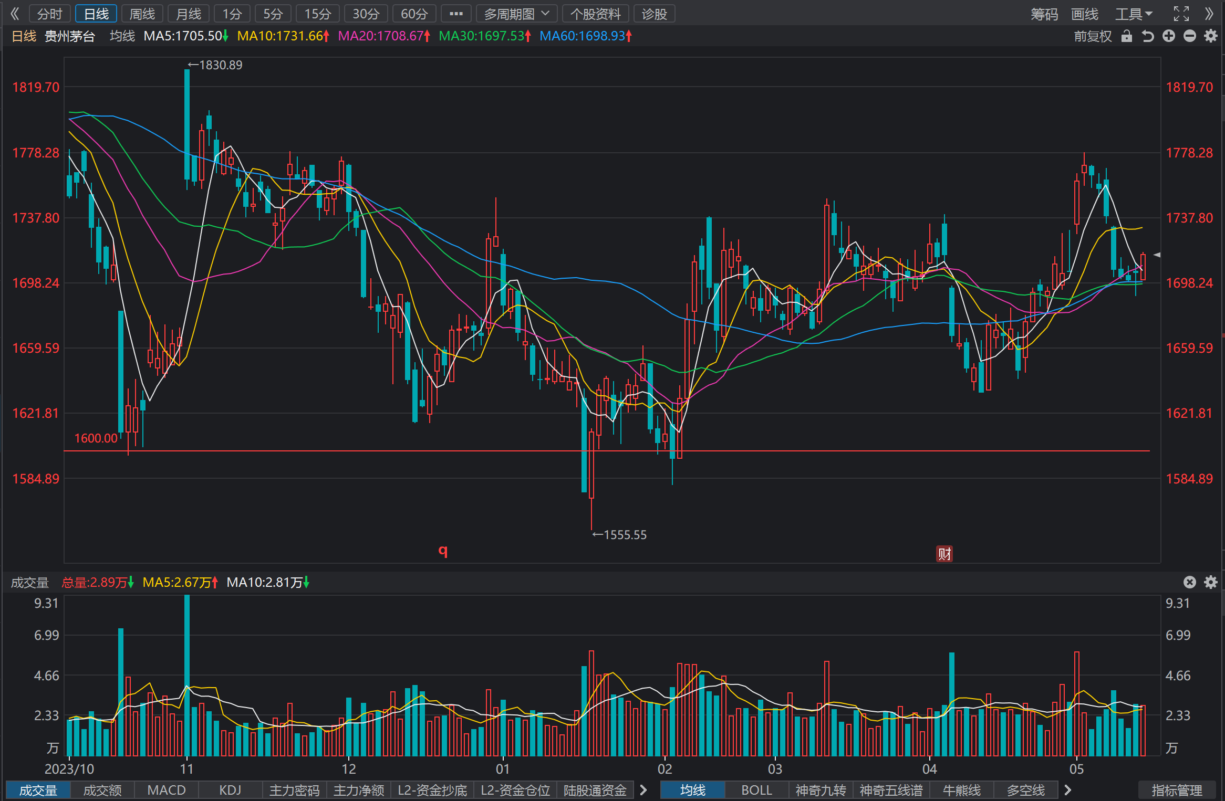Open 诊股 stock diagnosis
This screenshot has width=1225, height=801.
tap(655, 14)
